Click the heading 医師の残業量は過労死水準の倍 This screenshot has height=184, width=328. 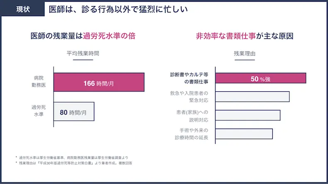pos(83,36)
